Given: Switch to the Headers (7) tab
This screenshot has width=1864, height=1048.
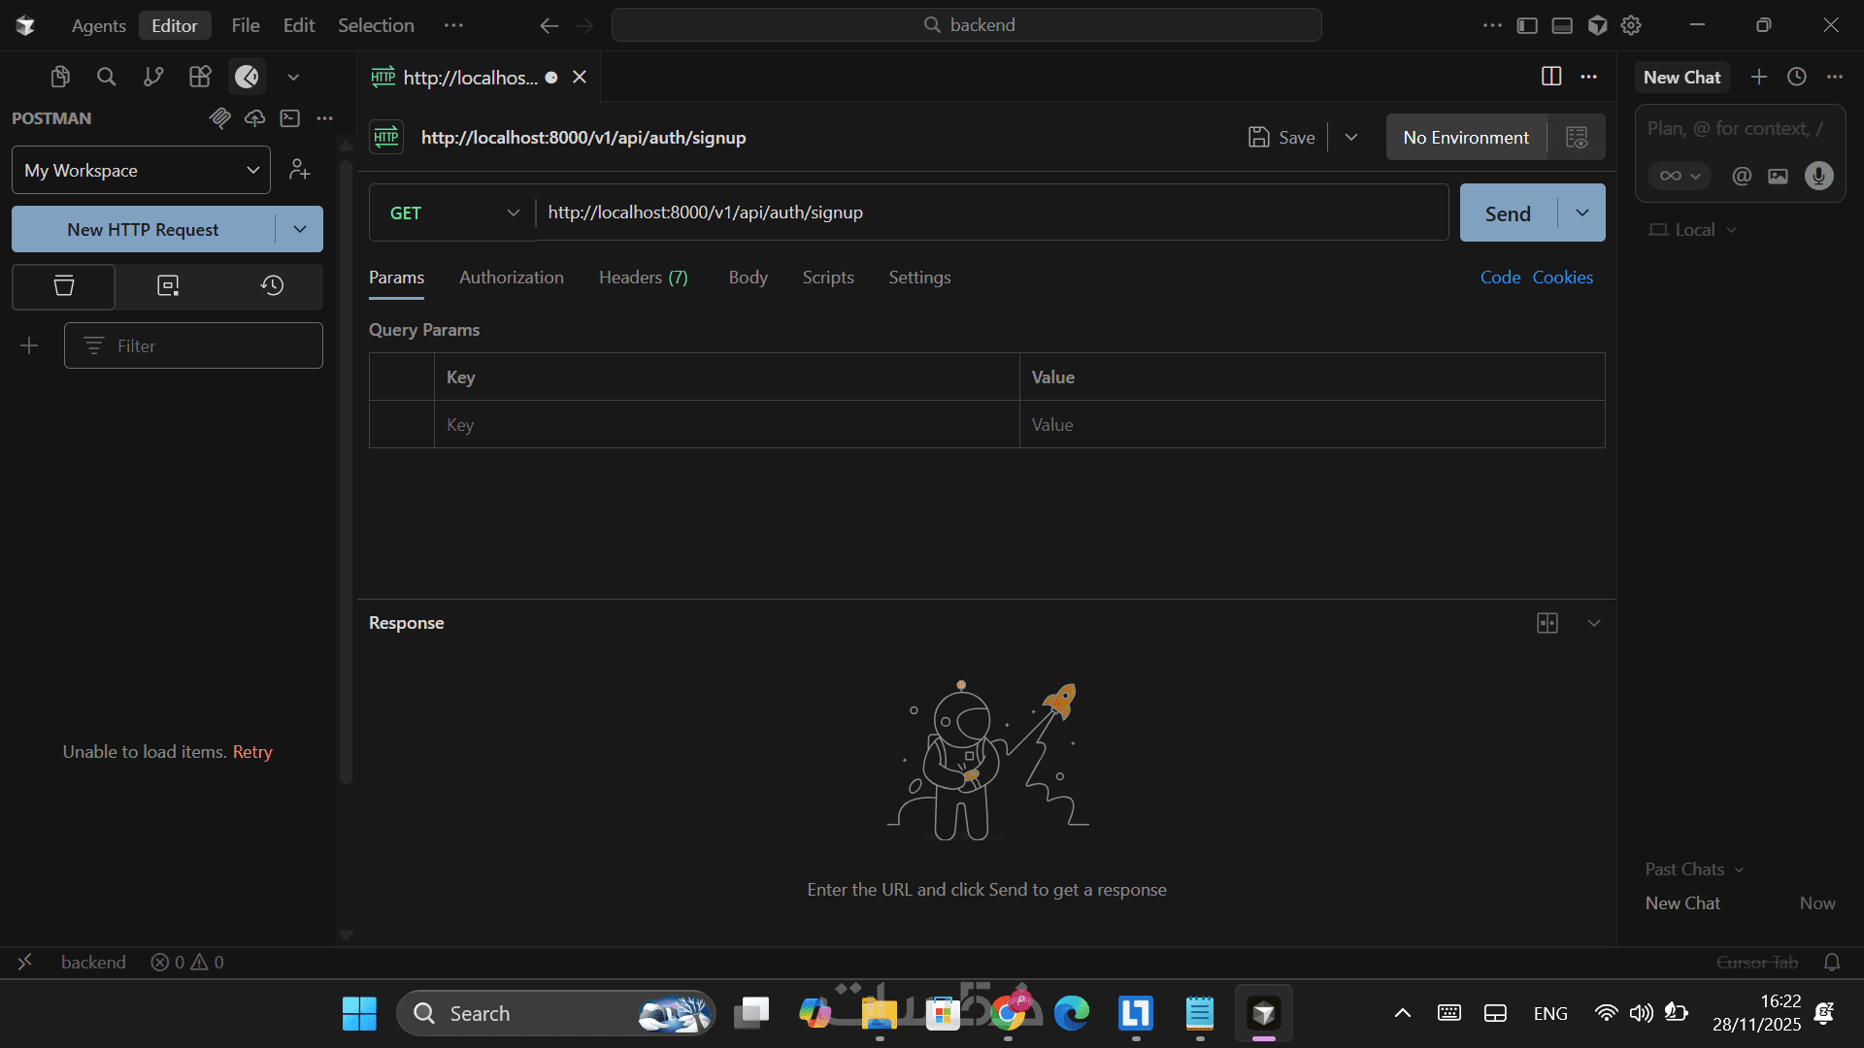Looking at the screenshot, I should click(x=643, y=278).
